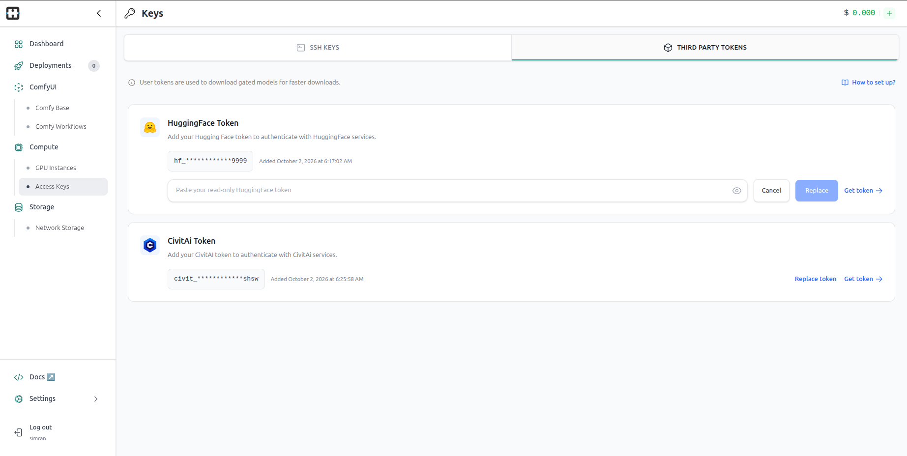Click the Compute chip icon
The image size is (907, 456).
click(19, 147)
